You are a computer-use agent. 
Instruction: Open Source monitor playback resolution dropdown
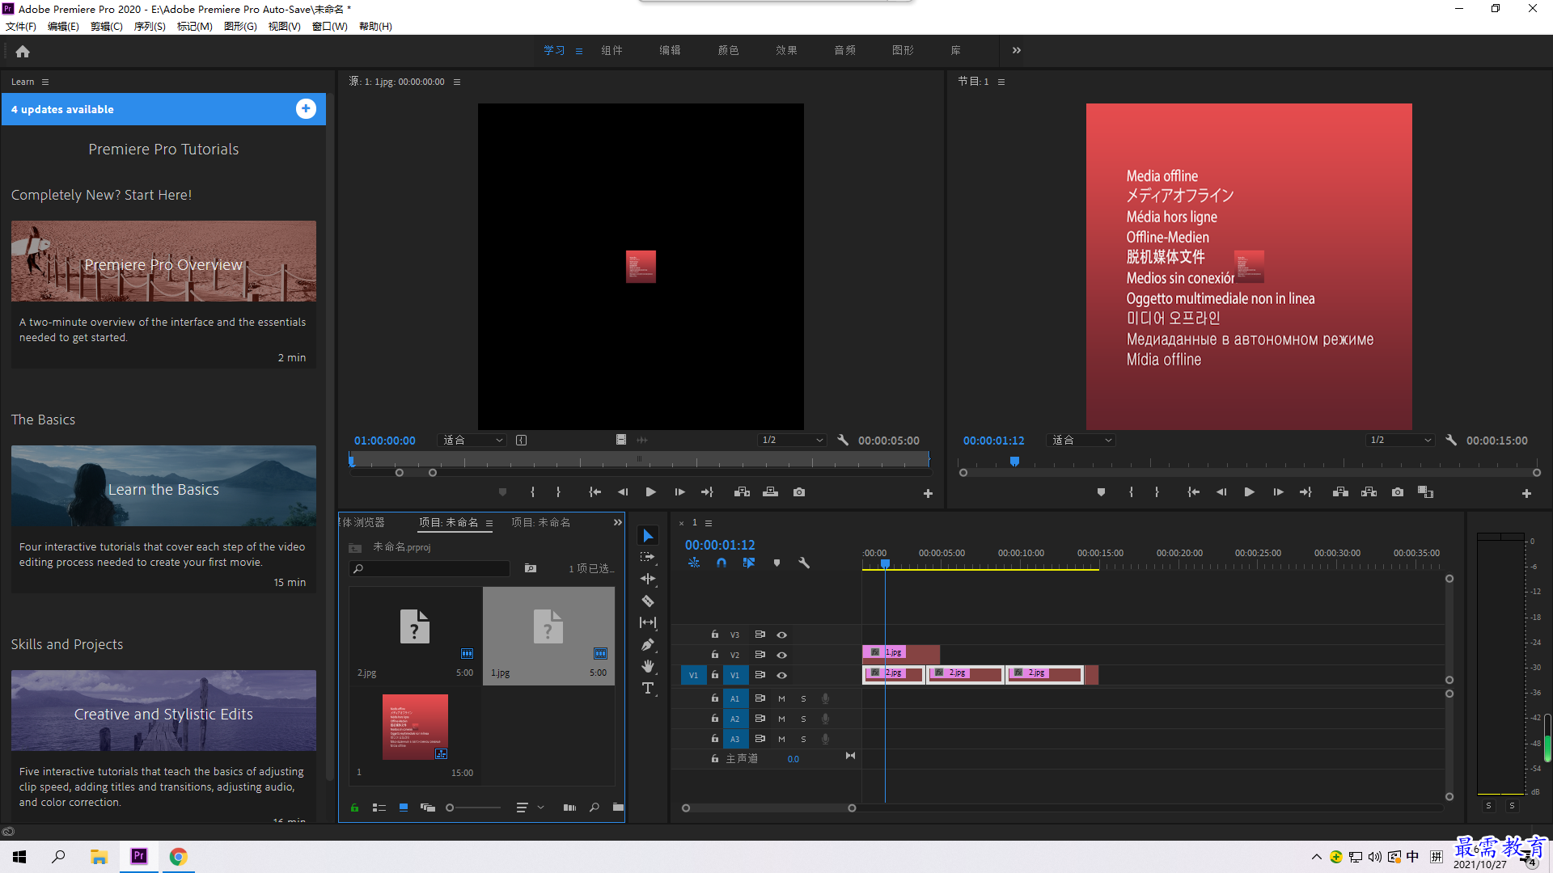pyautogui.click(x=791, y=441)
